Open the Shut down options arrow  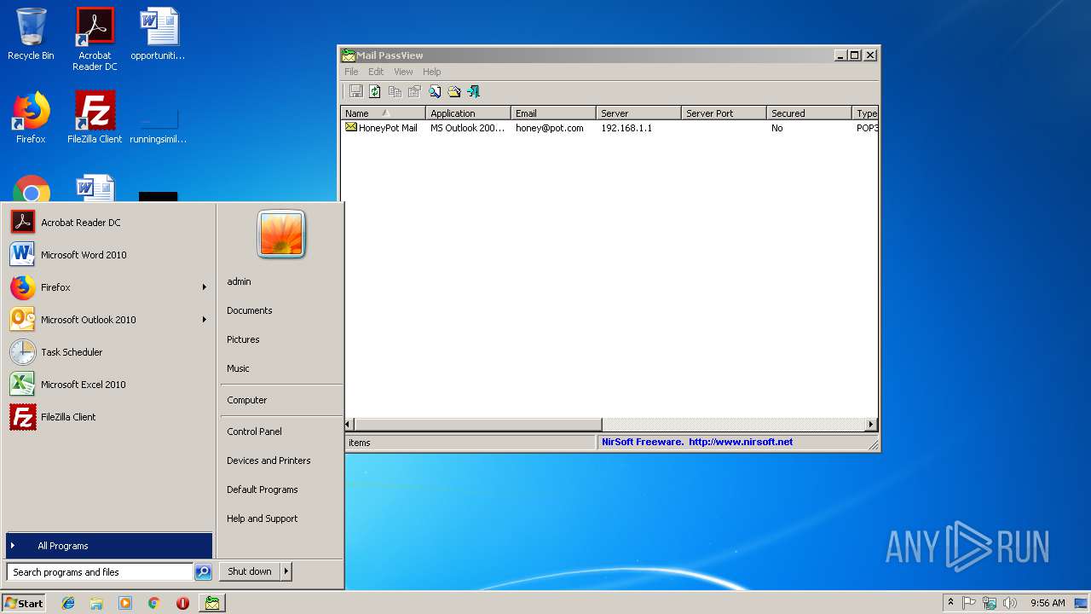click(x=286, y=571)
